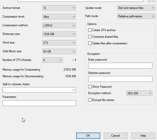Open the Encryption method AES-256 dropdown

139,93
